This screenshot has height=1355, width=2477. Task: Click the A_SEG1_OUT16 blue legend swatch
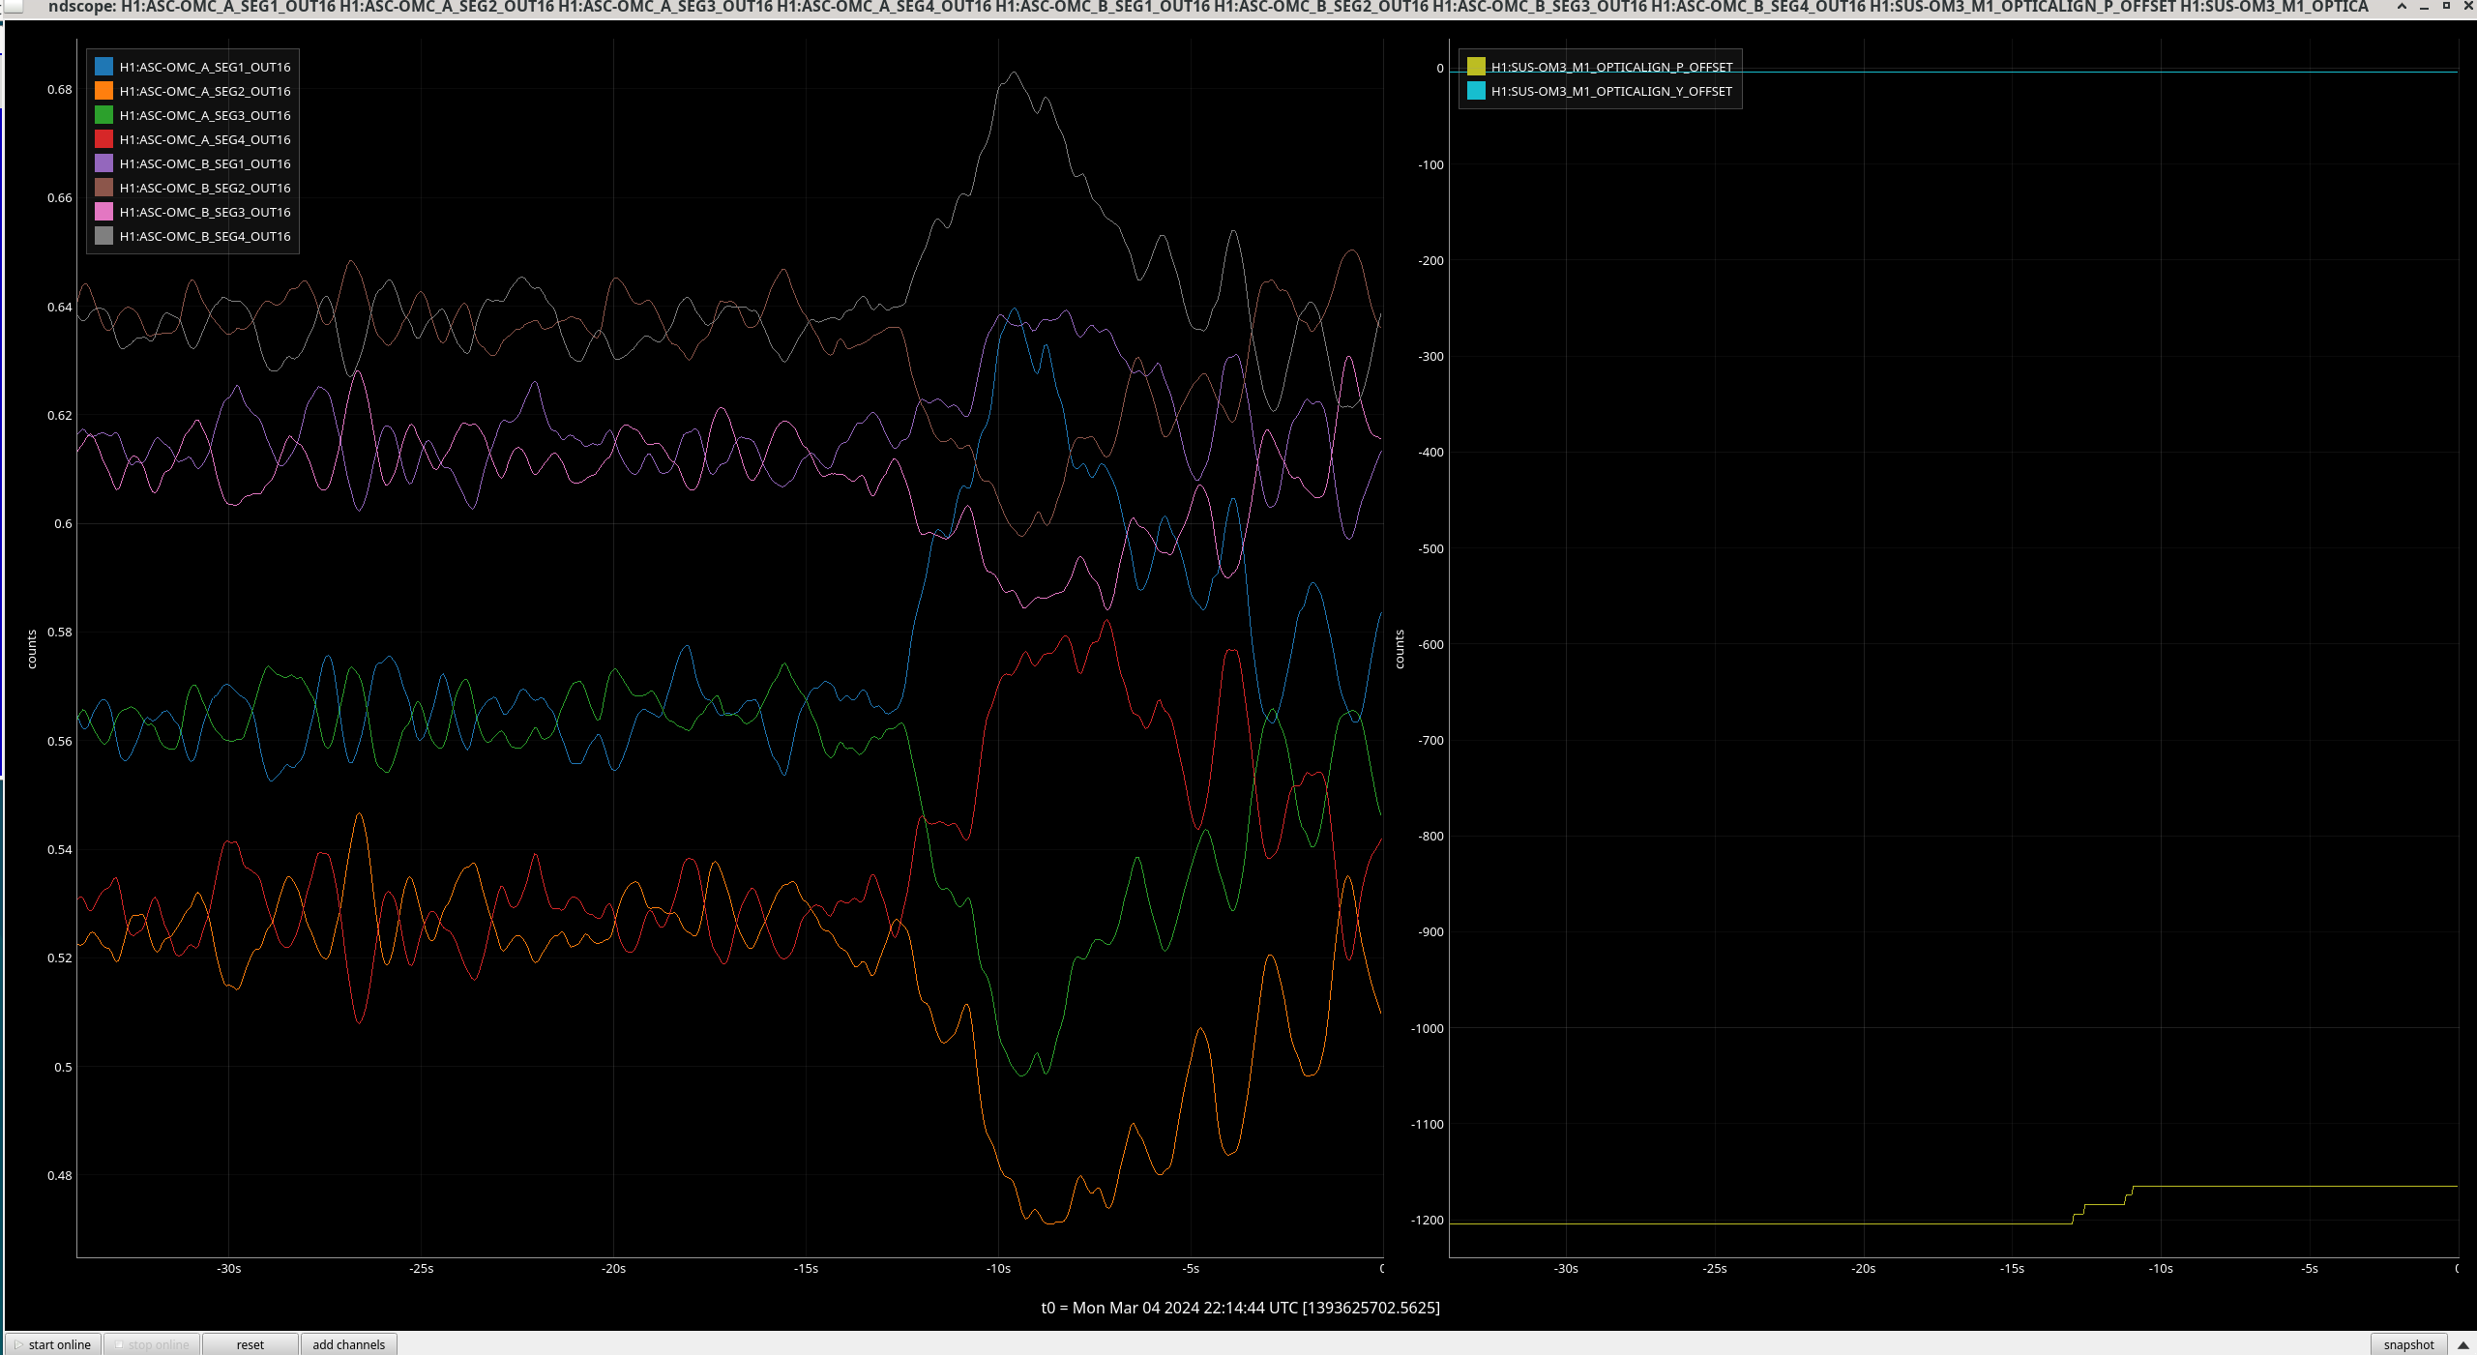pyautogui.click(x=104, y=67)
